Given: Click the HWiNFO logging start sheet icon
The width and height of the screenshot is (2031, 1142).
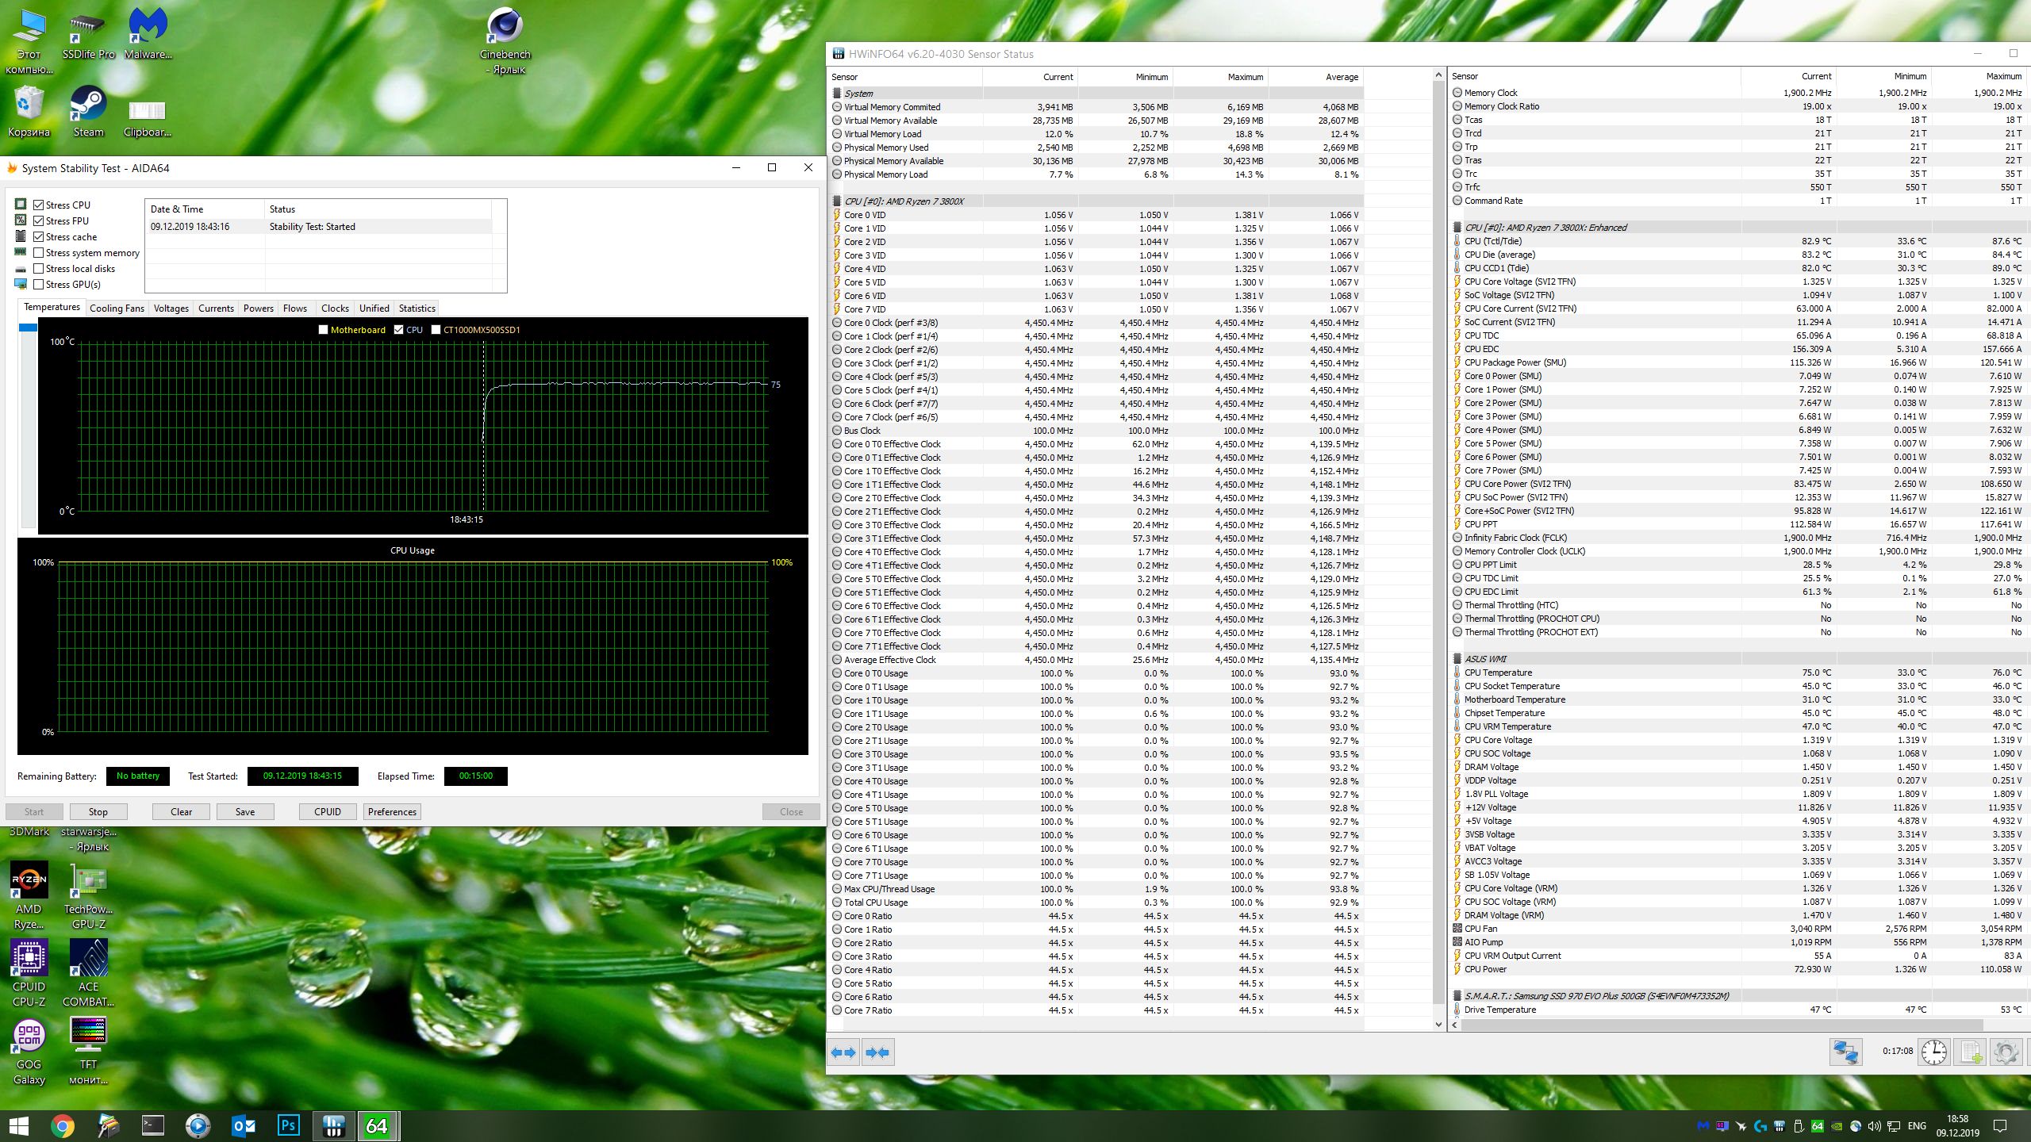Looking at the screenshot, I should tap(1970, 1052).
